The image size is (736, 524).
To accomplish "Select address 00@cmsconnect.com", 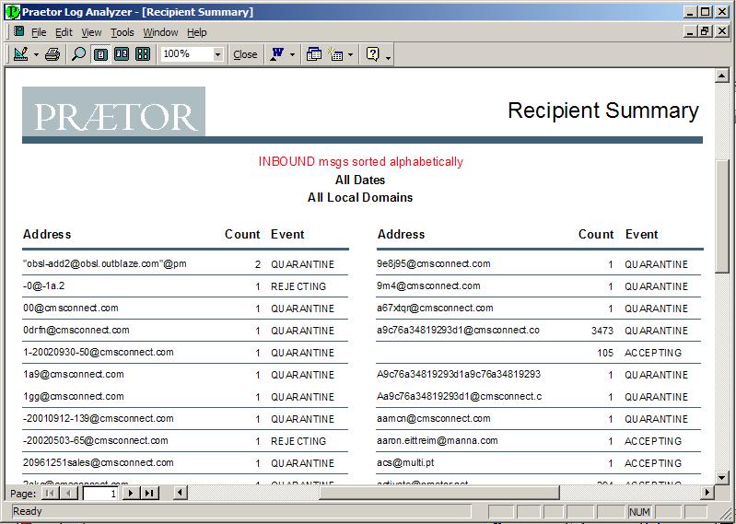I will 70,309.
